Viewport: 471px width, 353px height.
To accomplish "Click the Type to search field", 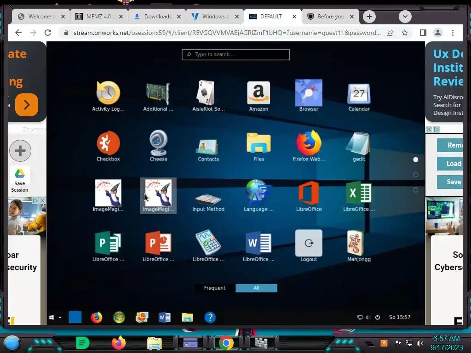I will [235, 54].
